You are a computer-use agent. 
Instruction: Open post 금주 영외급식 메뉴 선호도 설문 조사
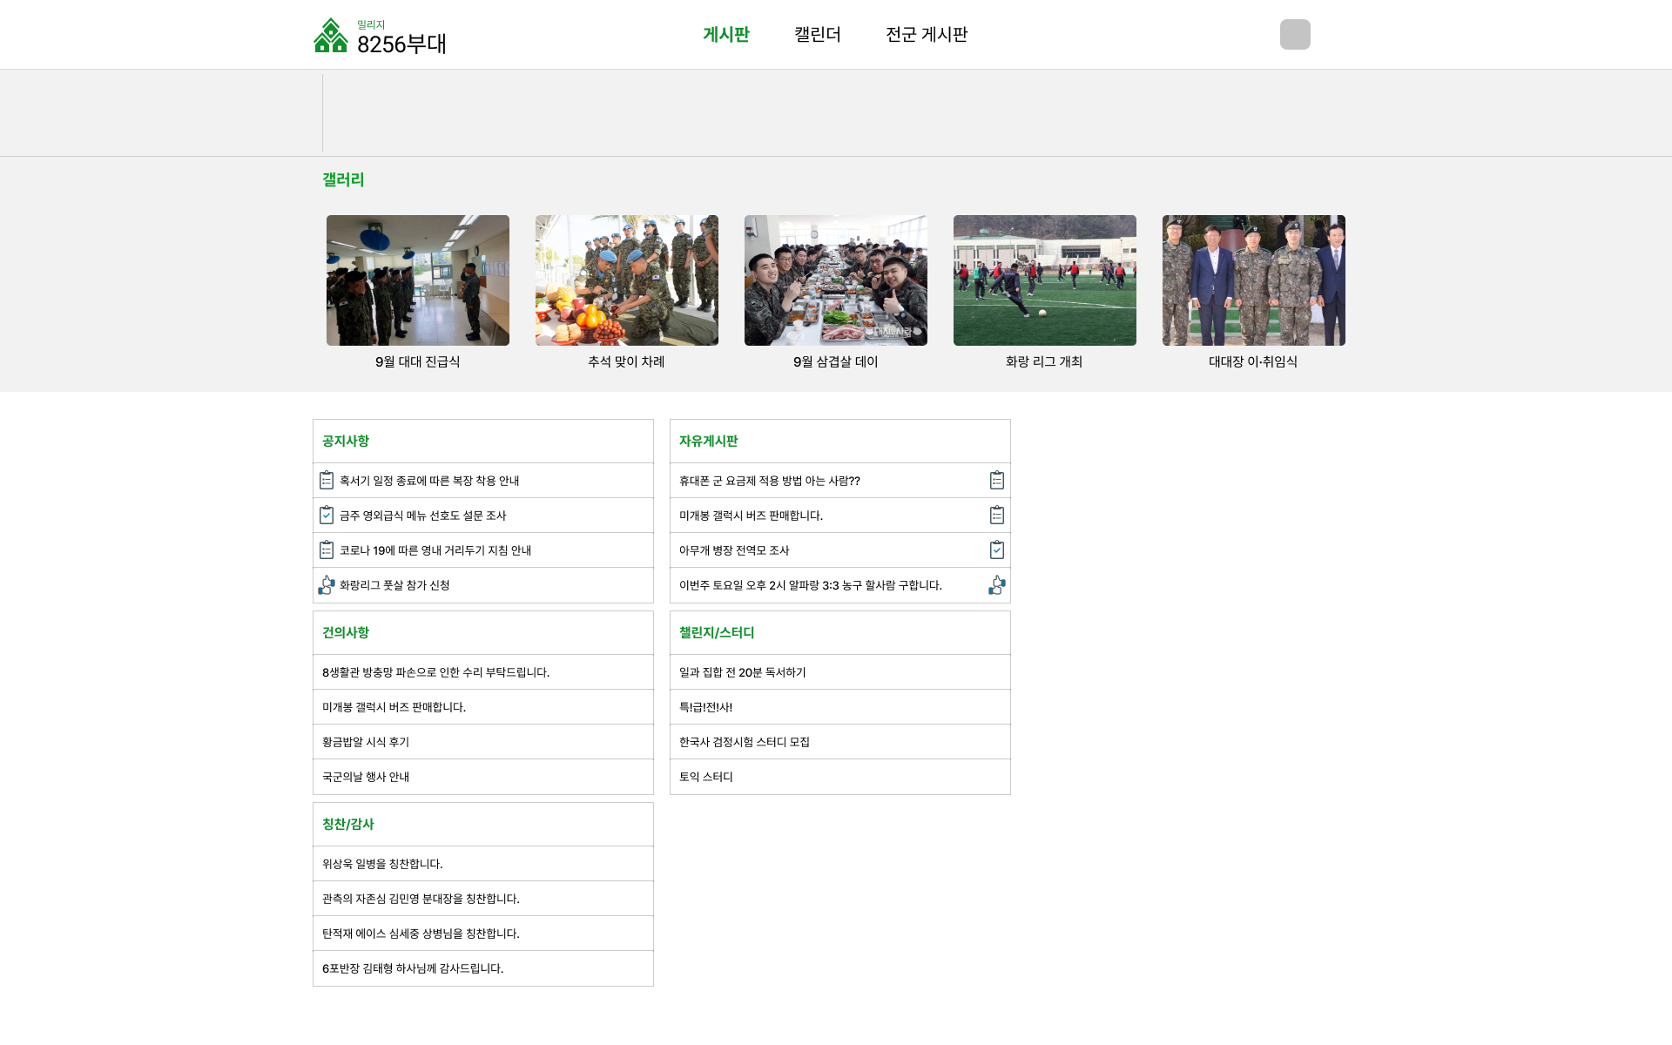pos(423,516)
